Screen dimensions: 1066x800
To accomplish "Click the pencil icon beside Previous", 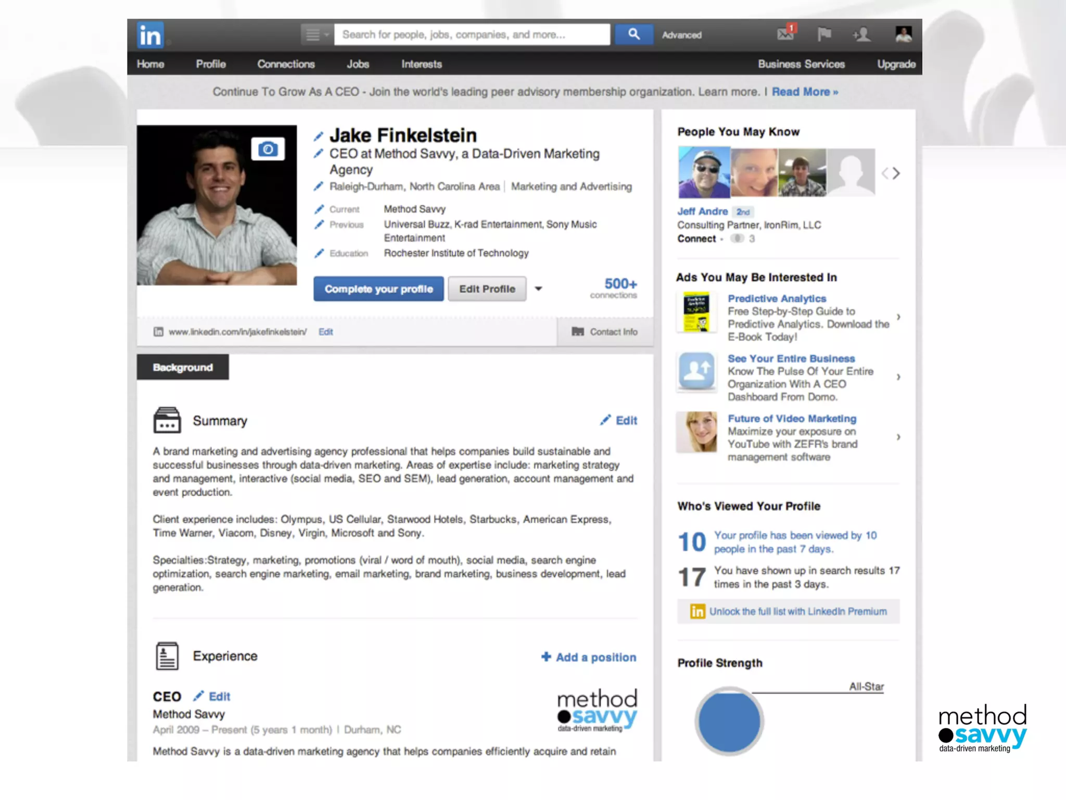I will pos(319,224).
